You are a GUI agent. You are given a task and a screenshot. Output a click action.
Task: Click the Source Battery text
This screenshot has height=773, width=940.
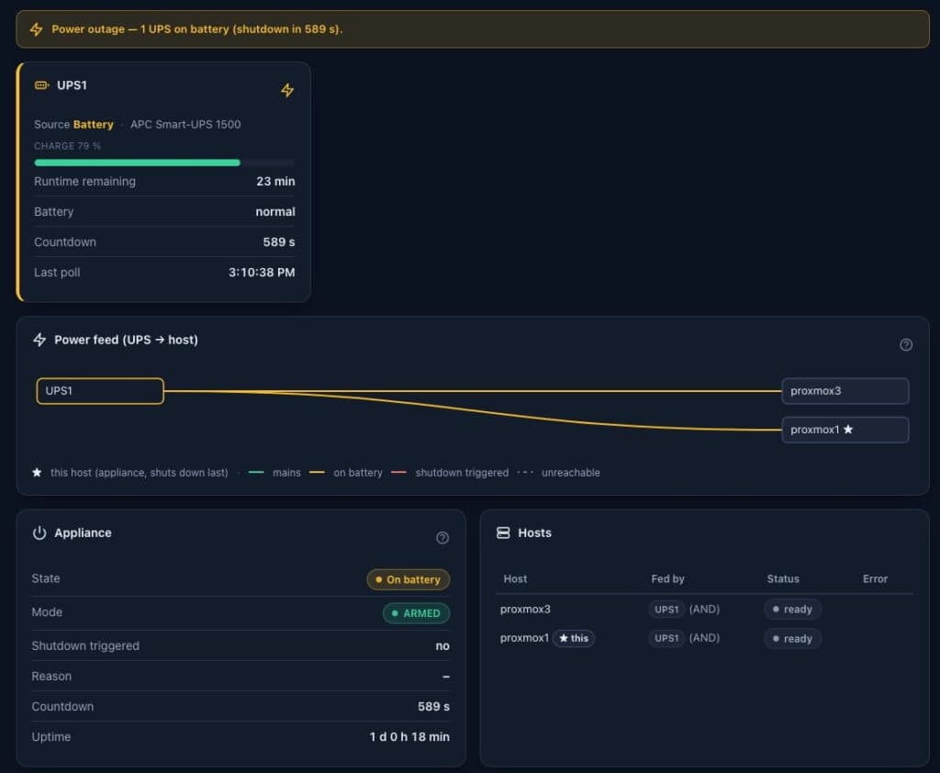pyautogui.click(x=73, y=124)
